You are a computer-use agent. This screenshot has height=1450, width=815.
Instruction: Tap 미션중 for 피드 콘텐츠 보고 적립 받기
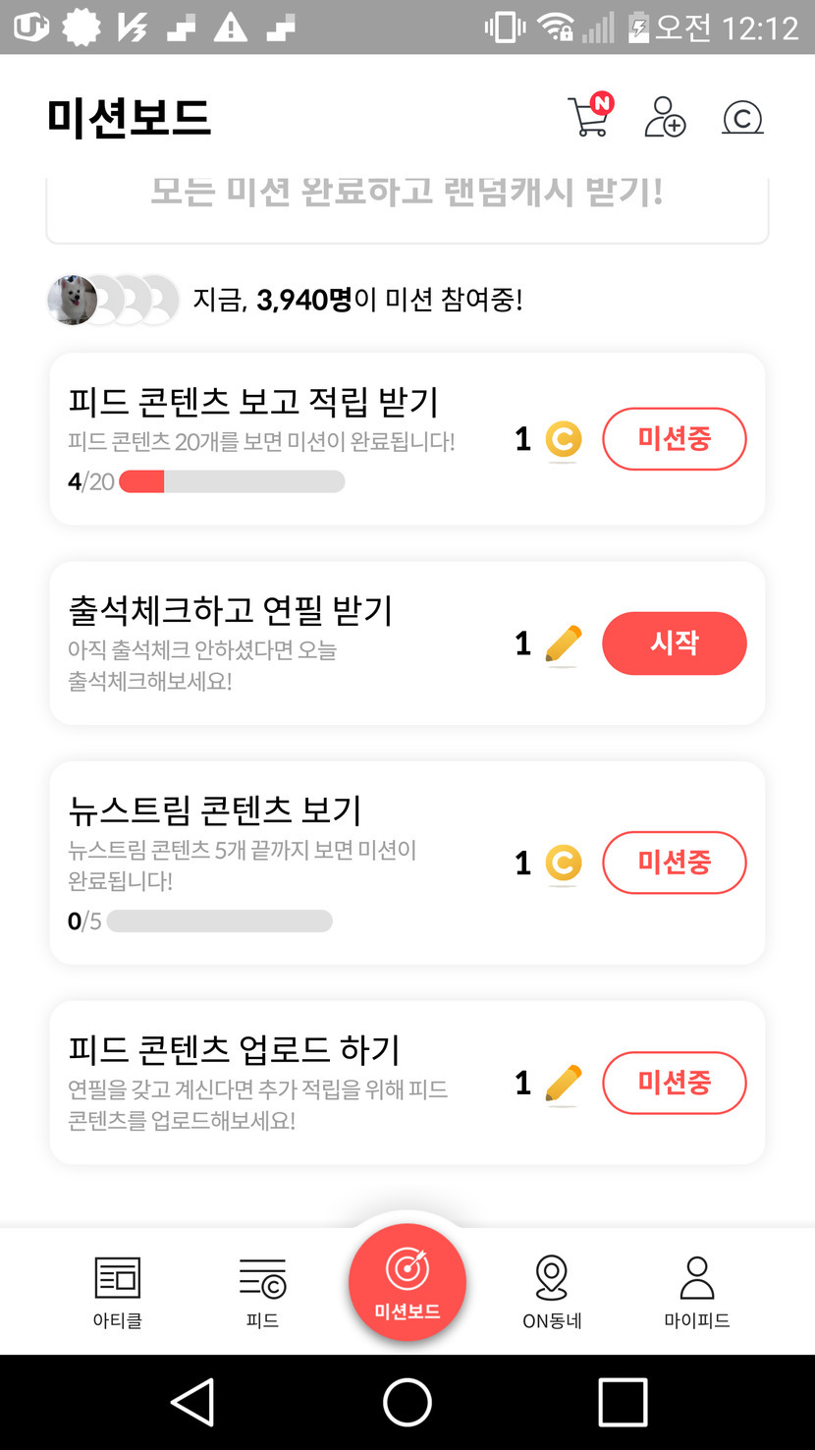click(x=675, y=439)
